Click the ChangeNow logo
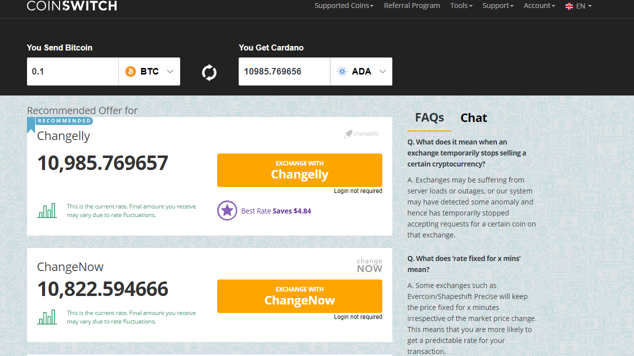634x356 pixels. click(369, 265)
